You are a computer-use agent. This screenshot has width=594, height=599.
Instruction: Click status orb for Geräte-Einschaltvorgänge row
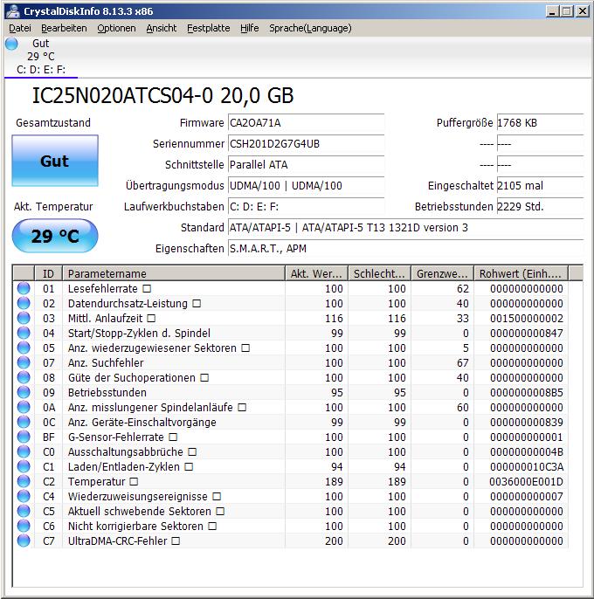tap(24, 422)
